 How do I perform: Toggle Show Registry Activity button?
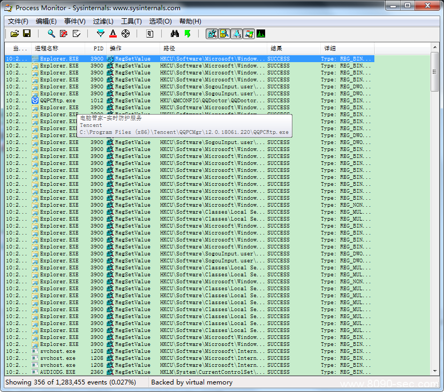(212, 34)
